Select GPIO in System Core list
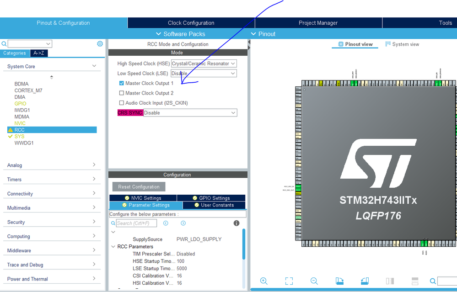 (21, 104)
